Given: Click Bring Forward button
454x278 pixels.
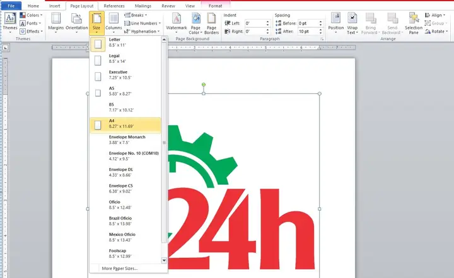Looking at the screenshot, I should click(370, 24).
